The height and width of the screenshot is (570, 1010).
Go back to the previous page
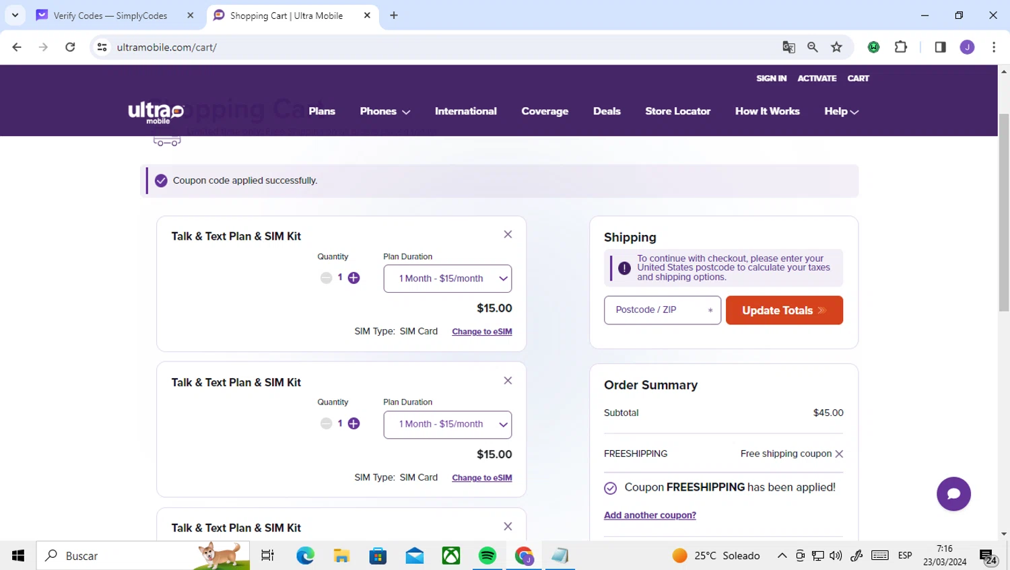click(17, 47)
